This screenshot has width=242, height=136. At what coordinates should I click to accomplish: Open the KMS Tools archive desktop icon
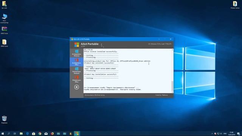pyautogui.click(x=4, y=30)
